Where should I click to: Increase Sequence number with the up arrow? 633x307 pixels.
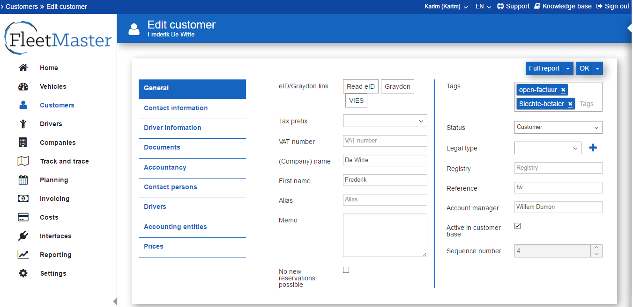tap(596, 248)
